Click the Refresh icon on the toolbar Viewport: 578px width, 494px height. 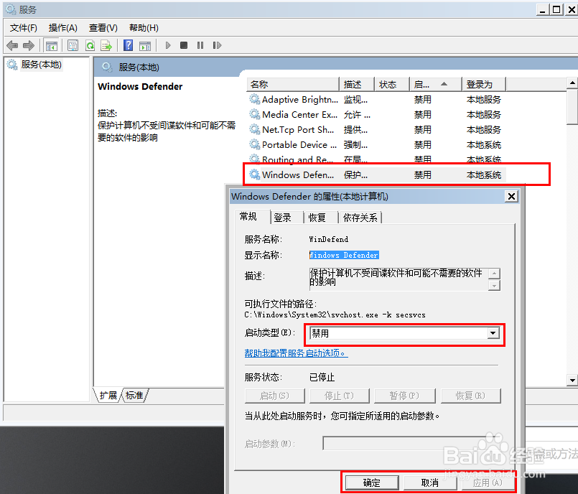pyautogui.click(x=90, y=45)
